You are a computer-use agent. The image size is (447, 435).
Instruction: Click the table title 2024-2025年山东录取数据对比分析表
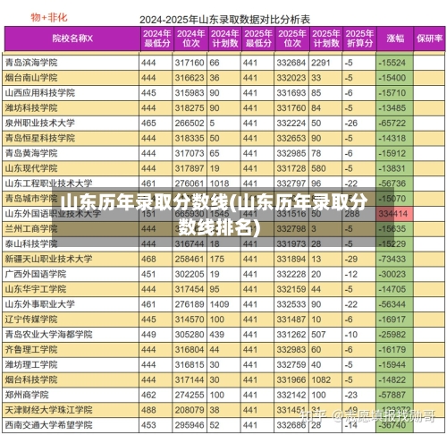[x=224, y=20]
